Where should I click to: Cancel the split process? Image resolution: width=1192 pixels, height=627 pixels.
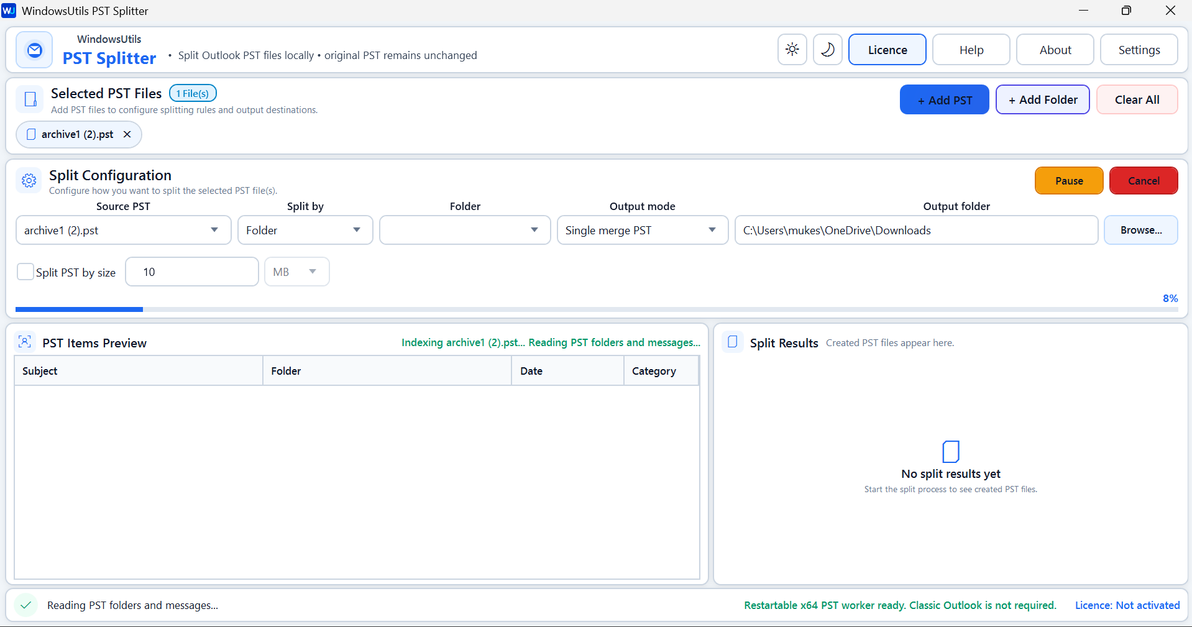pos(1144,181)
